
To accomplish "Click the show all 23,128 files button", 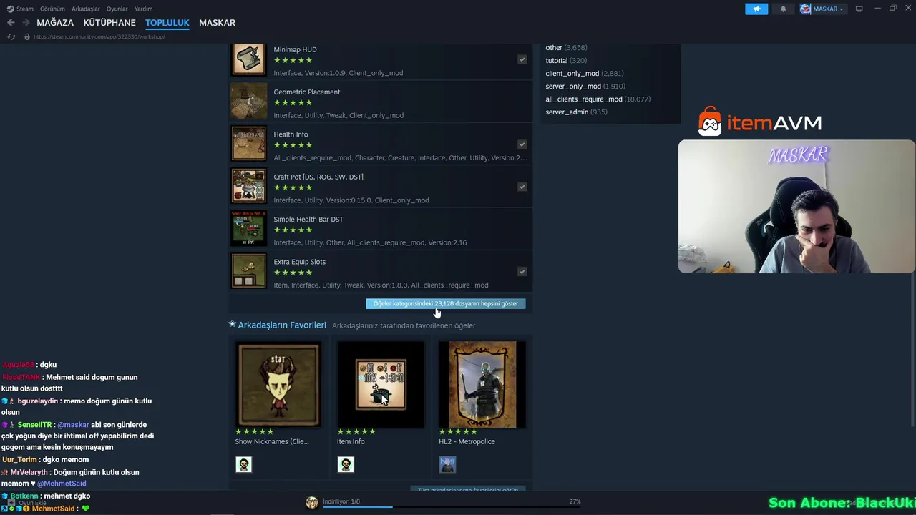I will coord(445,304).
